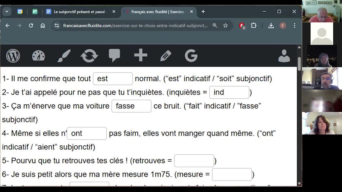The height and width of the screenshot is (192, 342).
Task: Click the page vertical scrollbar thumb
Action: (299, 63)
